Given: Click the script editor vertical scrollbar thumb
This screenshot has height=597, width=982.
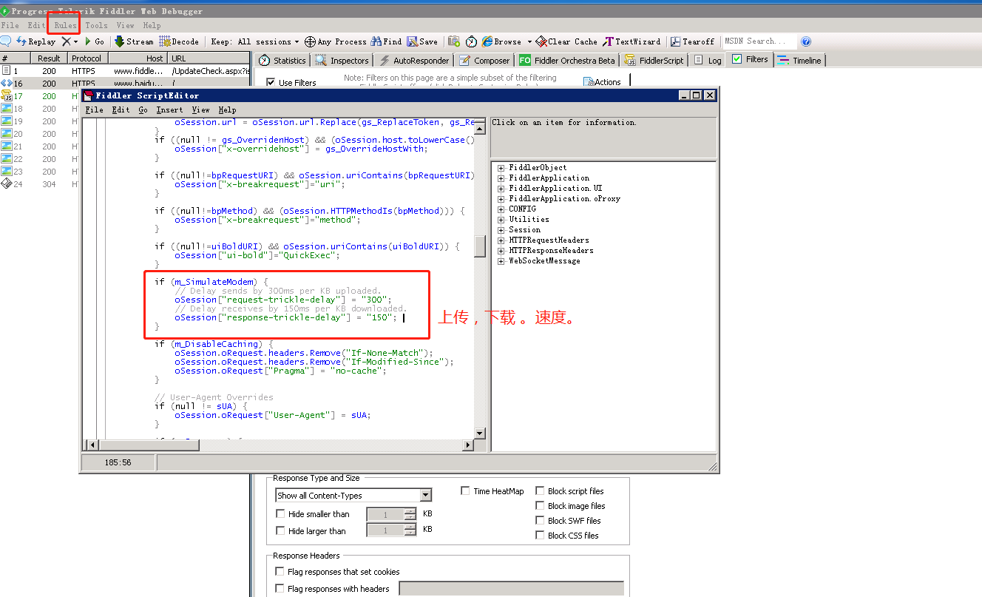Looking at the screenshot, I should (x=479, y=245).
